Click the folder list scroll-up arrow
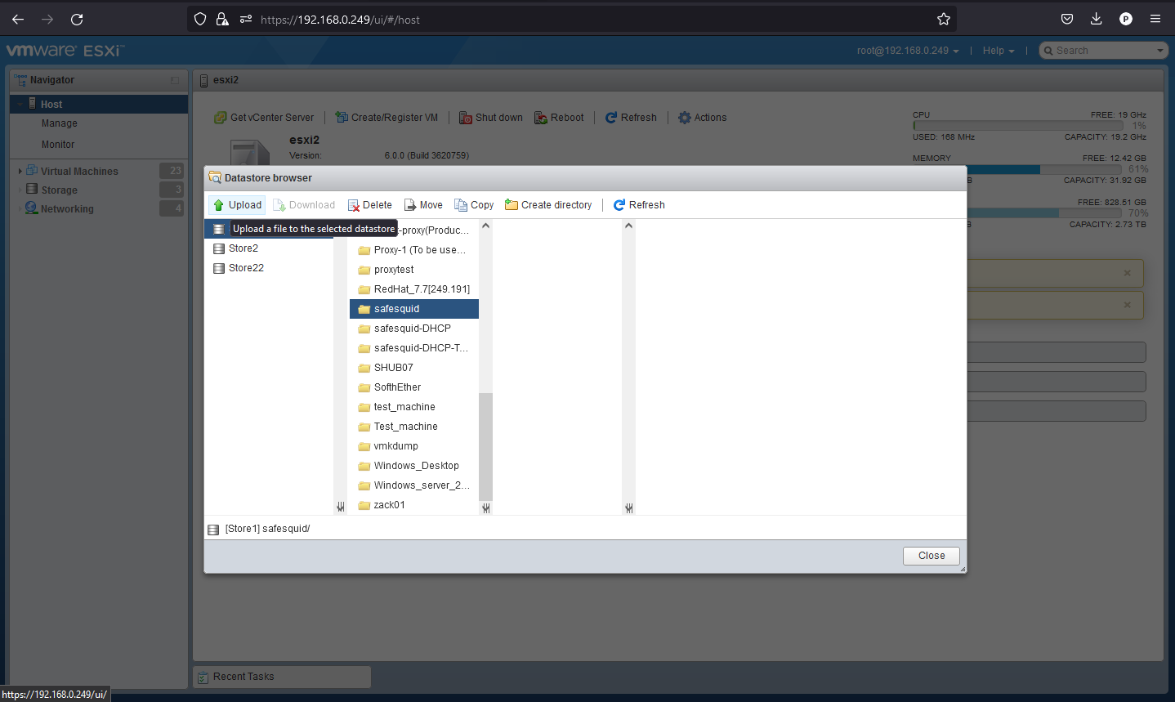Image resolution: width=1175 pixels, height=702 pixels. coord(485,226)
